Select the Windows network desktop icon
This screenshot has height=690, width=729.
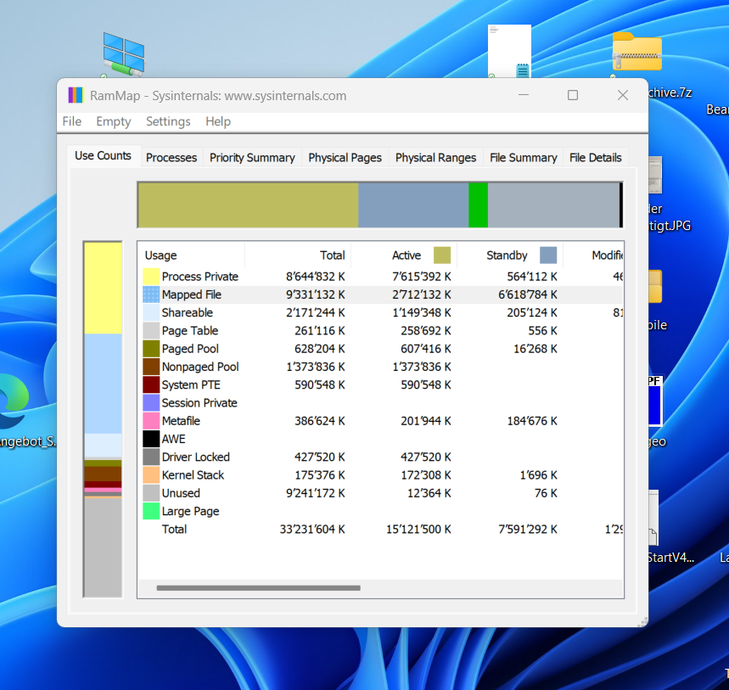[x=123, y=54]
